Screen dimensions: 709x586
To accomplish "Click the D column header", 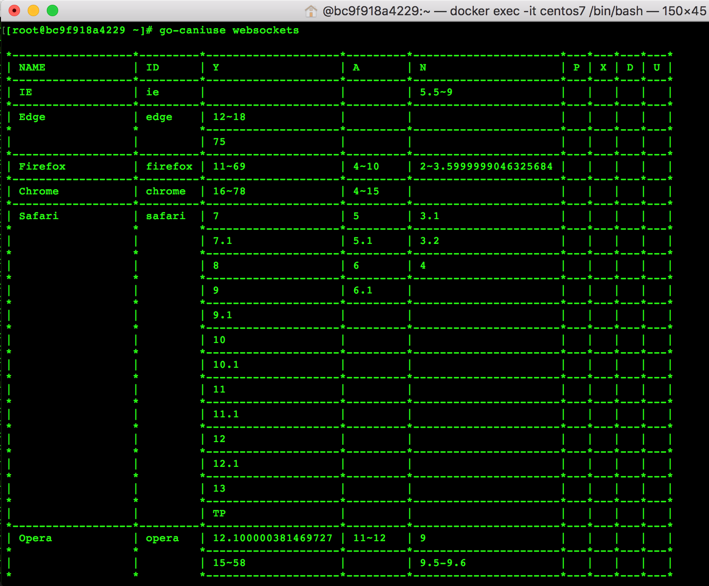I will click(630, 67).
